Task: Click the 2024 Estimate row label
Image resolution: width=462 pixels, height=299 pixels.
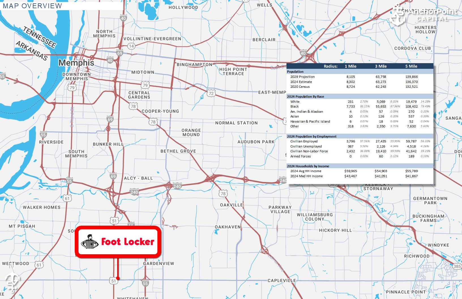Action: click(x=301, y=82)
